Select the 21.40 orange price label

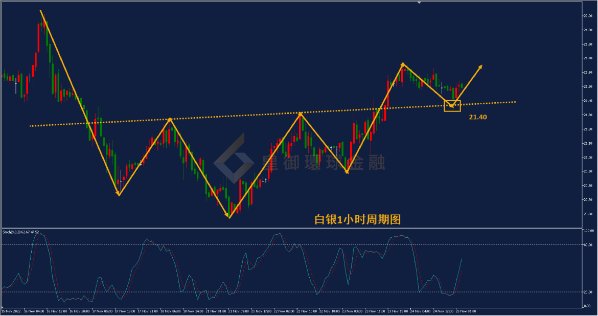(478, 117)
